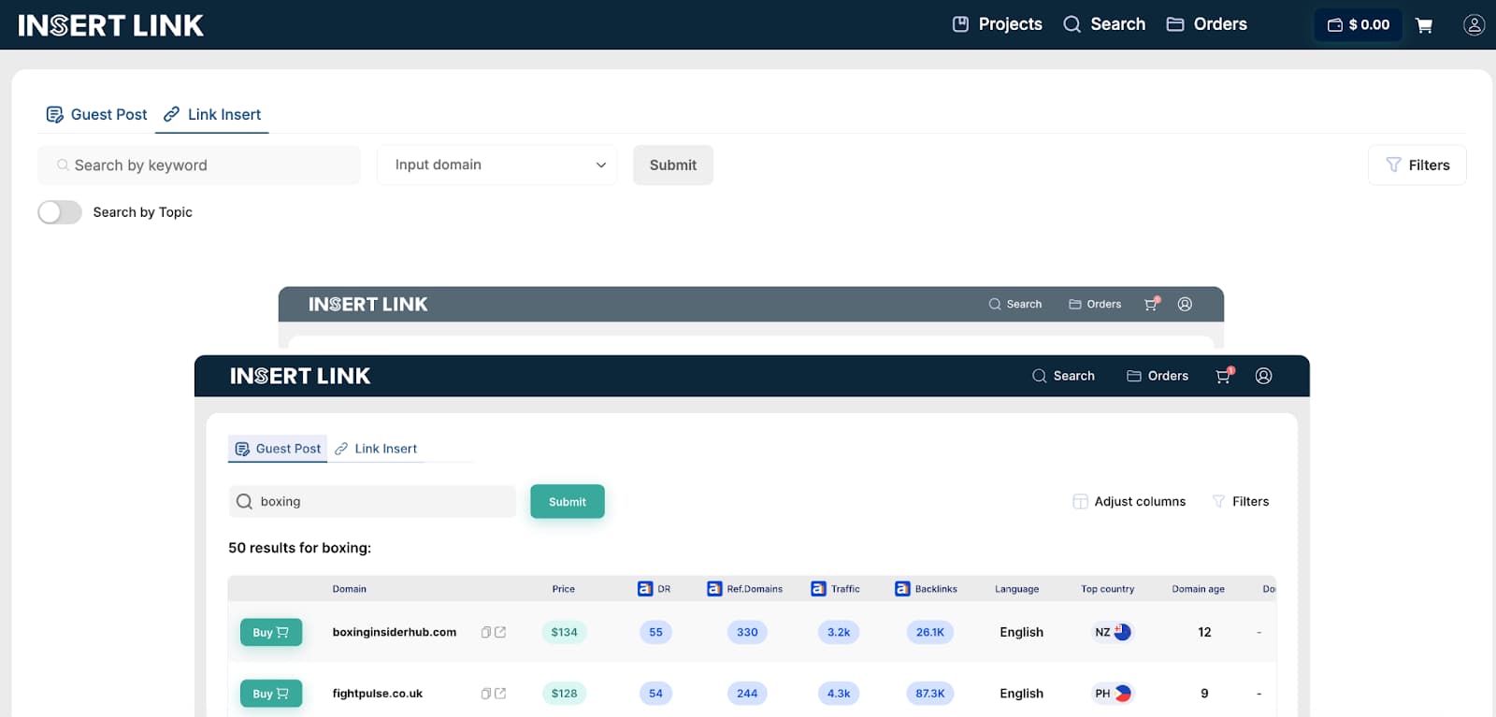Viewport: 1496px width, 717px height.
Task: Open Orders in top navigation bar
Action: point(1207,24)
